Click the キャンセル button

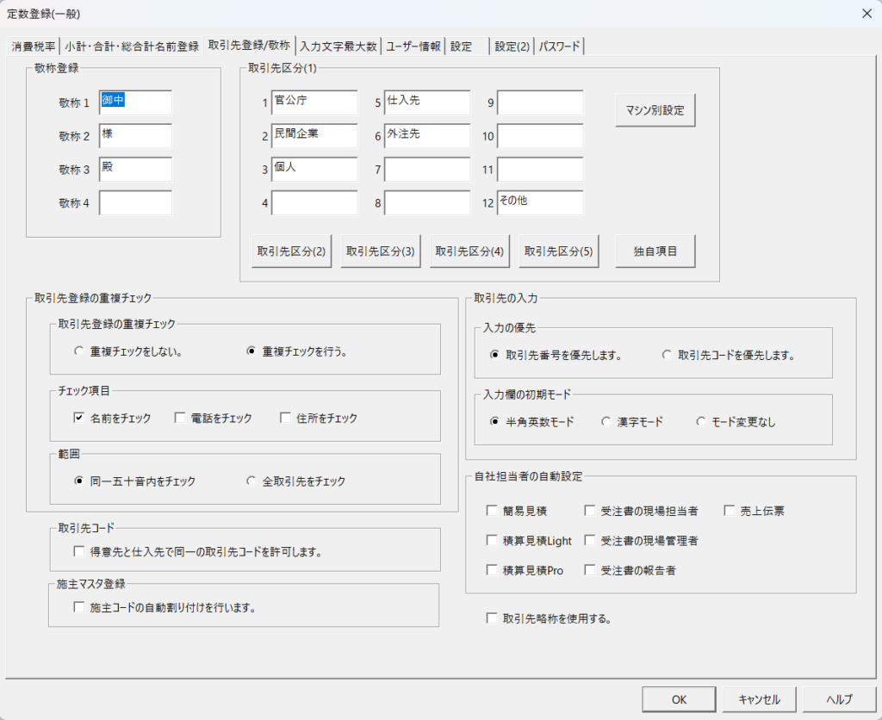[x=759, y=699]
